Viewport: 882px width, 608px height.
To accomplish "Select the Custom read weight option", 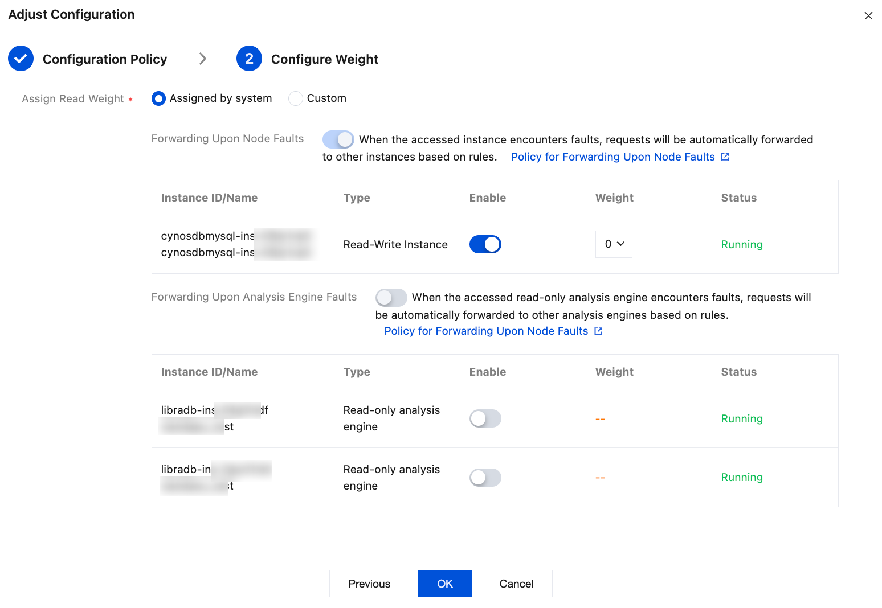I will (x=296, y=98).
